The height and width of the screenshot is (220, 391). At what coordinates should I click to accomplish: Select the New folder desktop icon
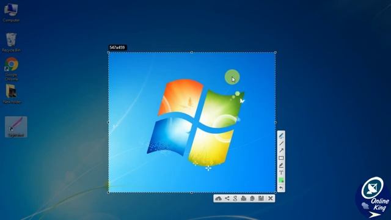click(12, 94)
